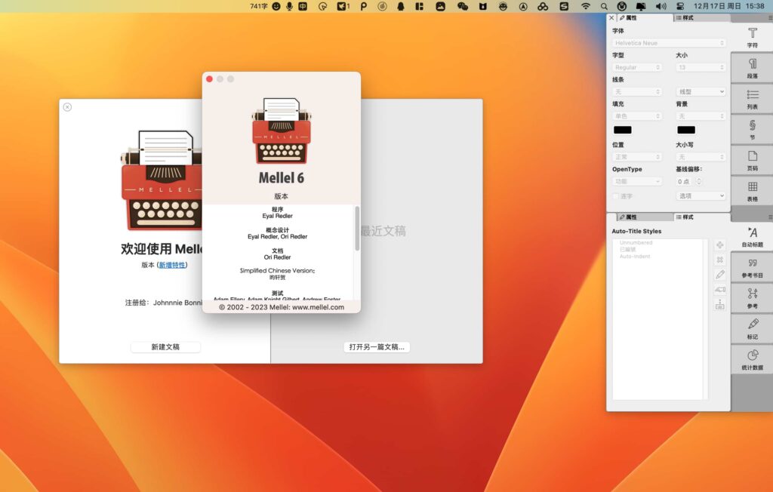Open the 段落 (Paragraph) panel

[x=752, y=66]
